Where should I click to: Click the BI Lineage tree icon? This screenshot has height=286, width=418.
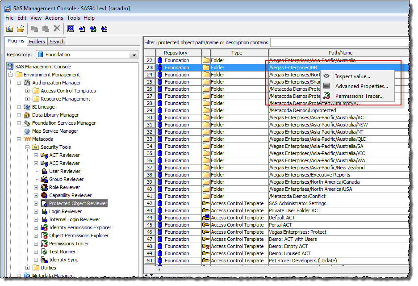coord(27,107)
